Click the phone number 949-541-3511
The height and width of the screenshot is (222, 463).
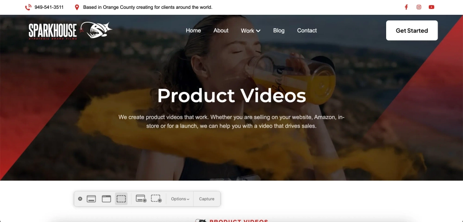(x=49, y=7)
